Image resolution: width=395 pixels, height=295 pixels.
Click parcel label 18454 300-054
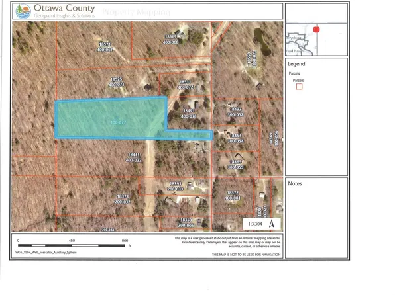pos(235,138)
